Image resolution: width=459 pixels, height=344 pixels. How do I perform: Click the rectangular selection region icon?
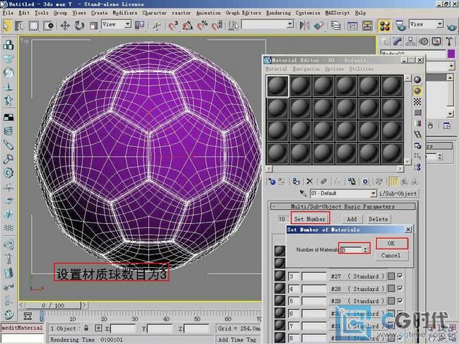pos(33,25)
